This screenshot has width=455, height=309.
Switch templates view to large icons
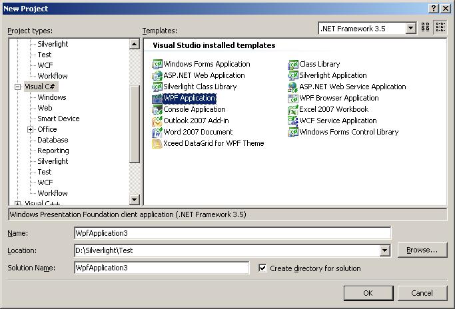[x=426, y=27]
